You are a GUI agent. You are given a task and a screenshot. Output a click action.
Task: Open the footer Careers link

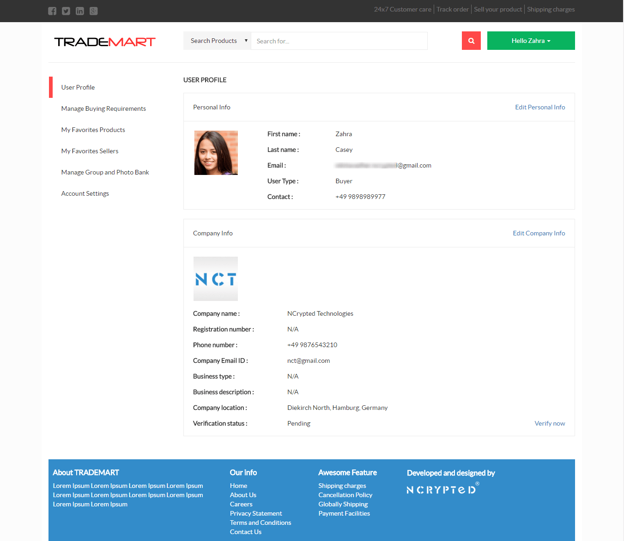coord(241,504)
